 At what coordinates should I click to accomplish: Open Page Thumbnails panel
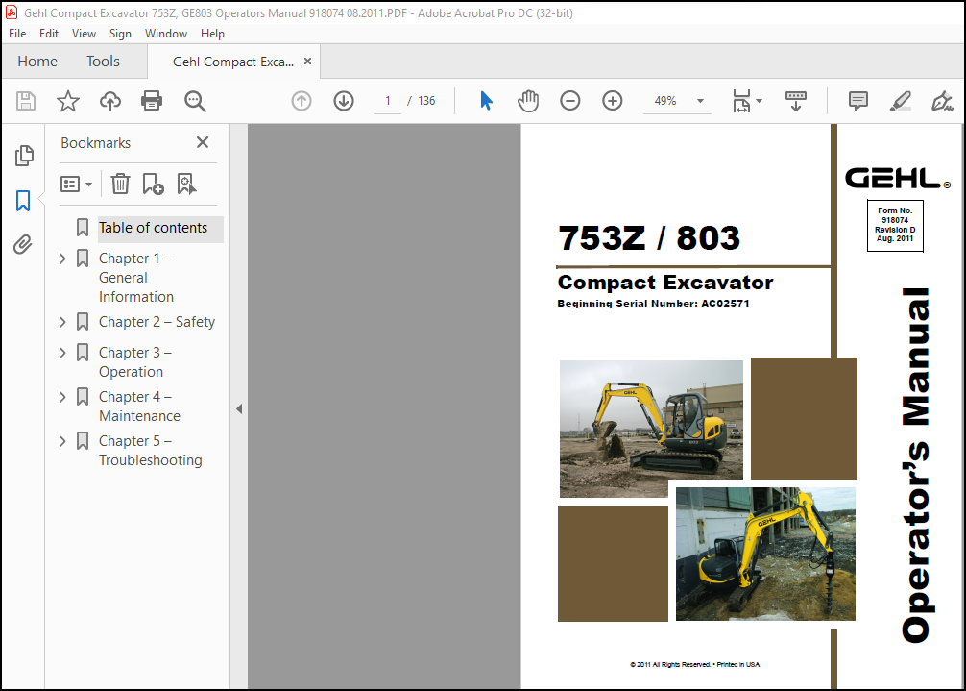click(24, 156)
